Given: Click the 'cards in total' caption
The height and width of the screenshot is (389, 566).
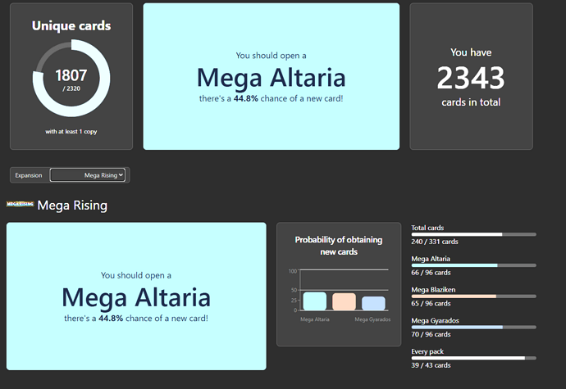Looking at the screenshot, I should 471,102.
